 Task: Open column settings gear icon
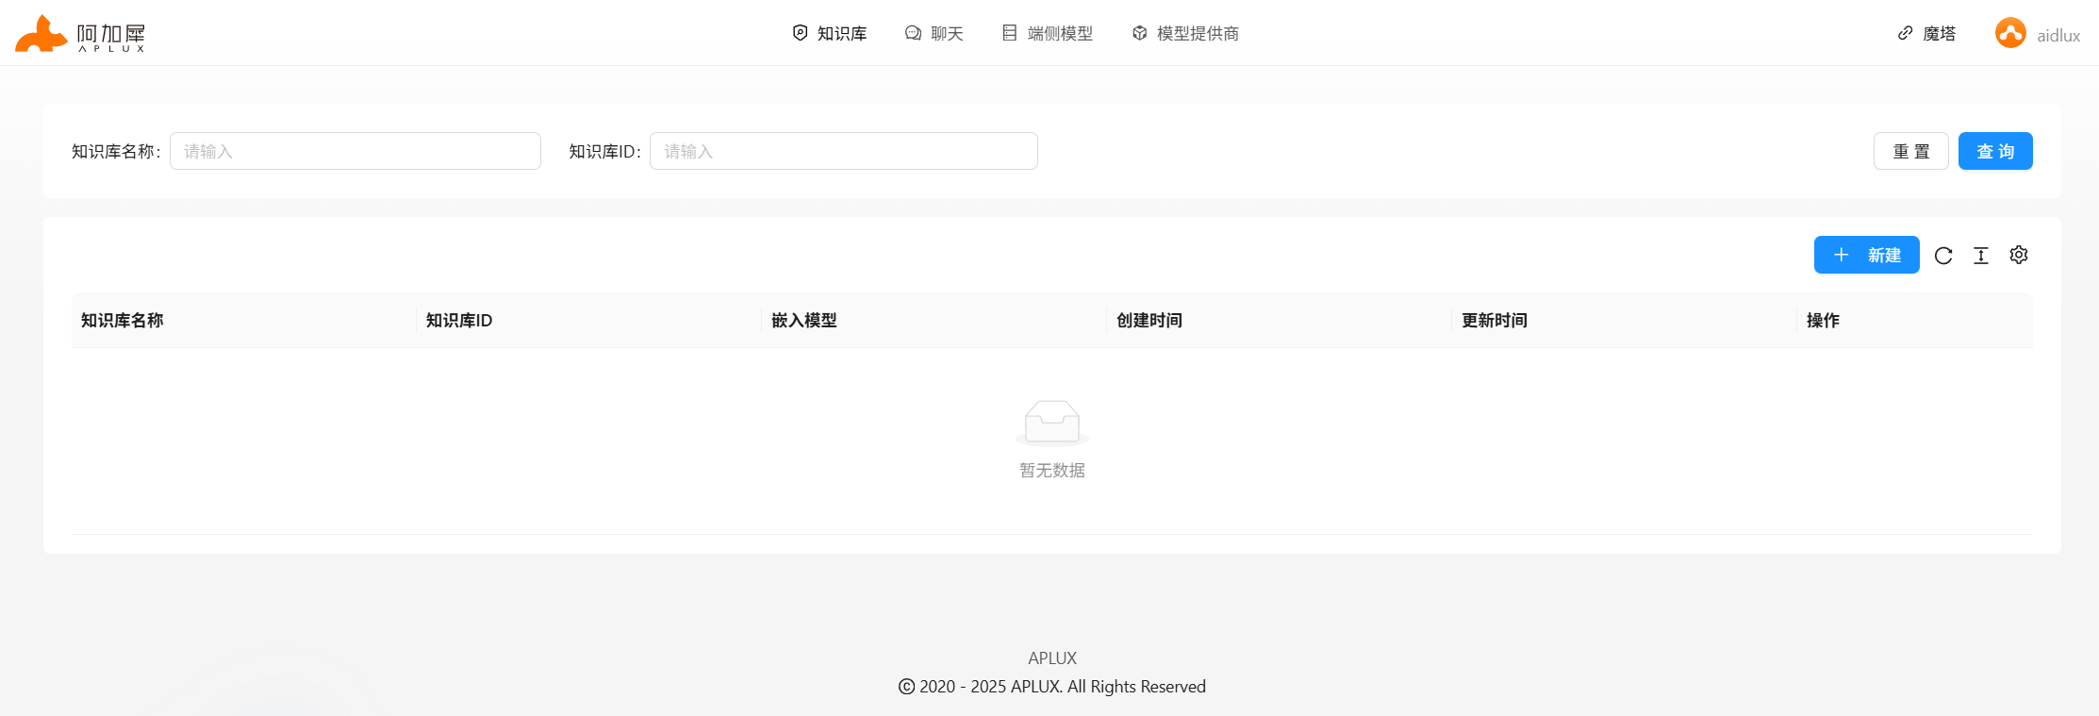pyautogui.click(x=2019, y=255)
